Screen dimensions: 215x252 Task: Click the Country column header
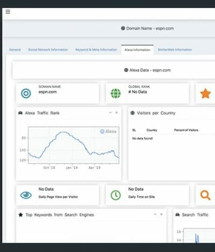(x=152, y=130)
